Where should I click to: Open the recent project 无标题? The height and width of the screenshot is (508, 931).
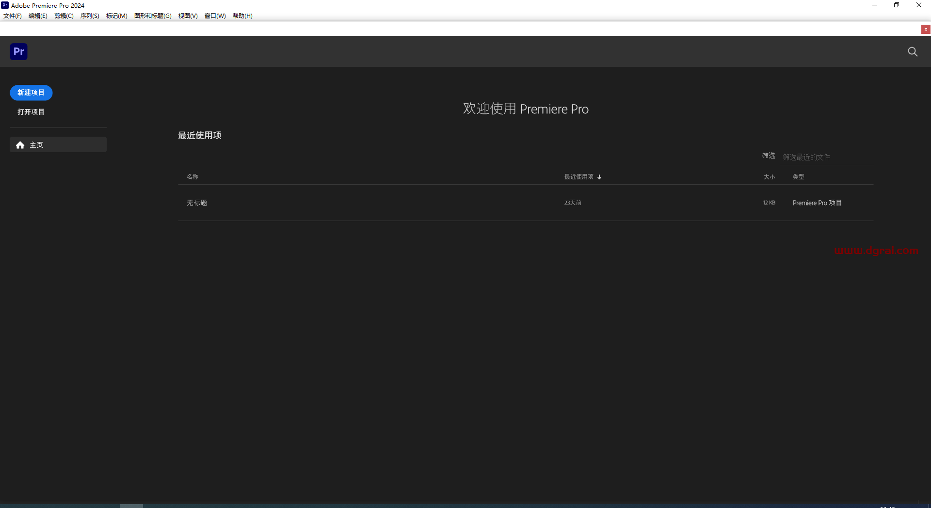click(197, 203)
